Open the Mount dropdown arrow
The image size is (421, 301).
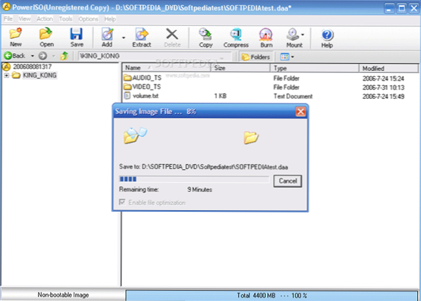302,34
